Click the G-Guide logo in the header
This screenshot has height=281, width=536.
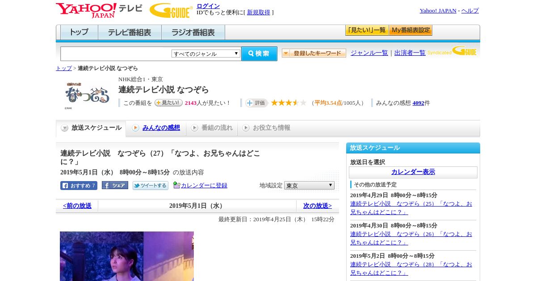click(x=171, y=10)
